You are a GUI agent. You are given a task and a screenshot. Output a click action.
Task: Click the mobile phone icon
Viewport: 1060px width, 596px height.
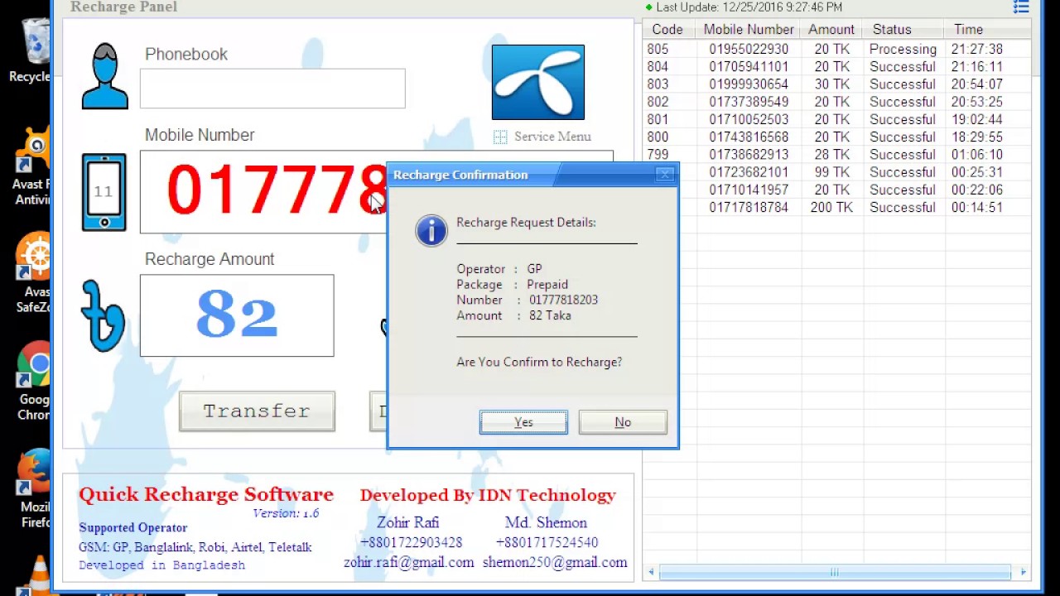(104, 192)
